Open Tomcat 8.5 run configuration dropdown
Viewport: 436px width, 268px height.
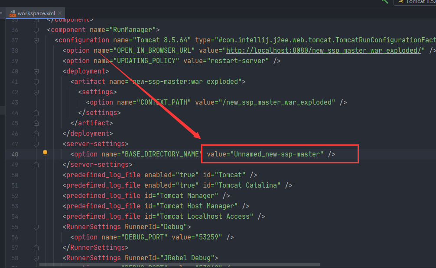[416, 2]
